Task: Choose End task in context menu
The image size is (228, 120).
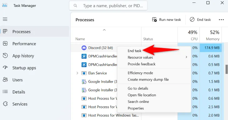Action: (x=134, y=51)
